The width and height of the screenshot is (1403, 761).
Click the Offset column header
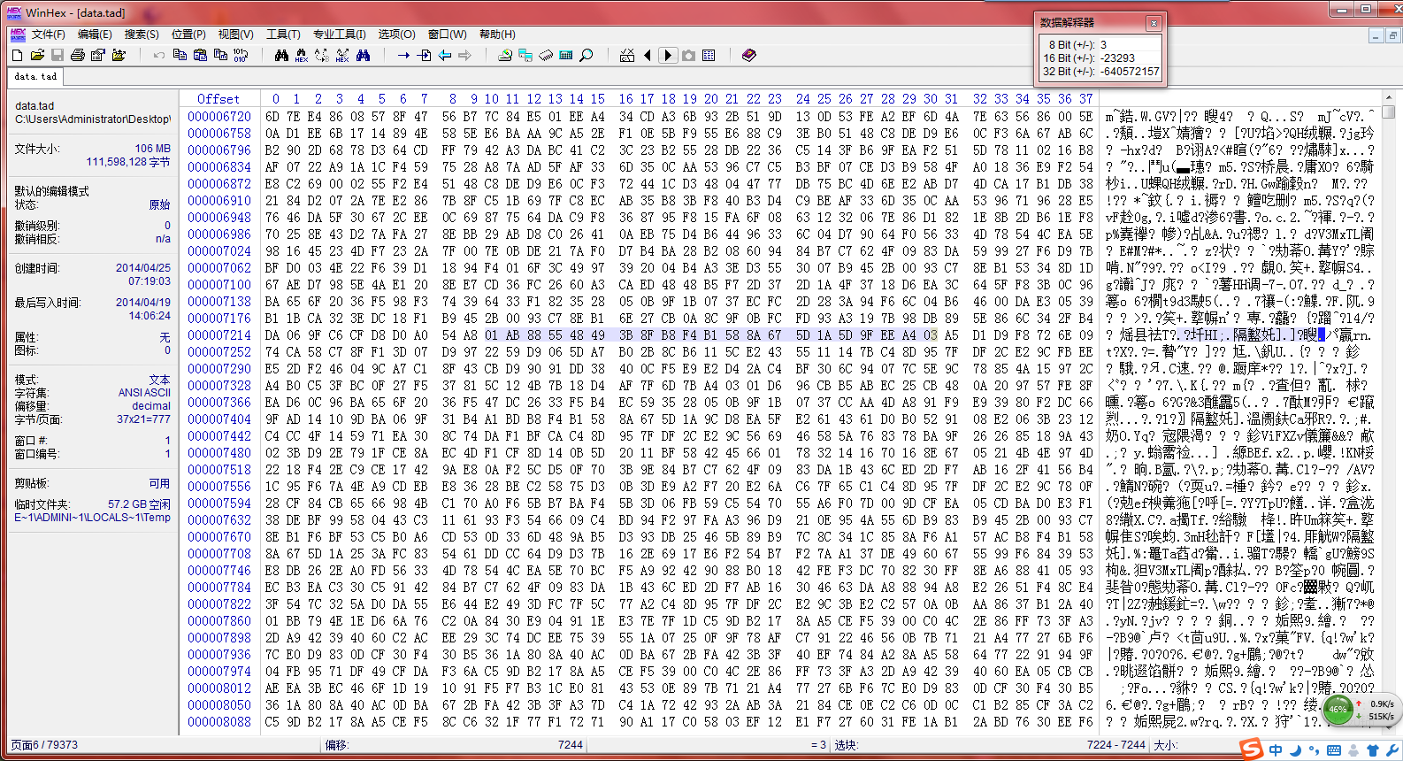(218, 99)
